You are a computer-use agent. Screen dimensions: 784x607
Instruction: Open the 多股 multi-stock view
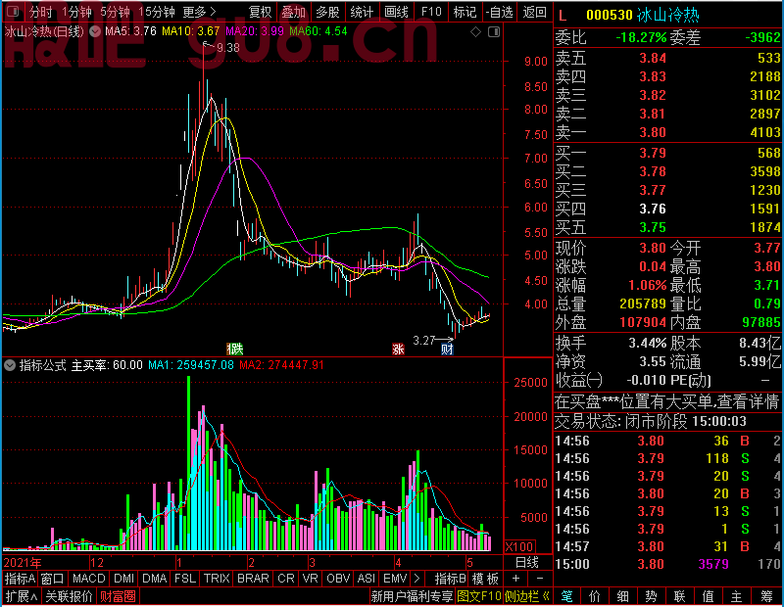click(328, 12)
